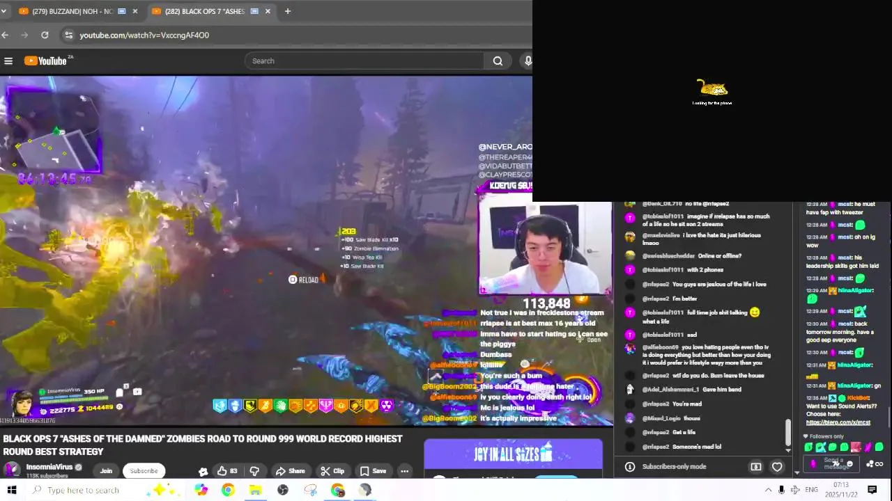Open the 07:13 clock and calendar
Image resolution: width=892 pixels, height=501 pixels.
(841, 490)
